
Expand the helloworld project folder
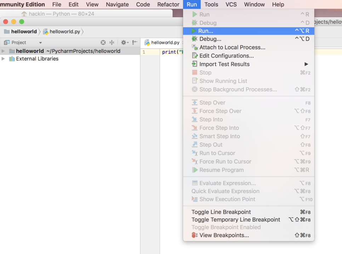pyautogui.click(x=3, y=51)
